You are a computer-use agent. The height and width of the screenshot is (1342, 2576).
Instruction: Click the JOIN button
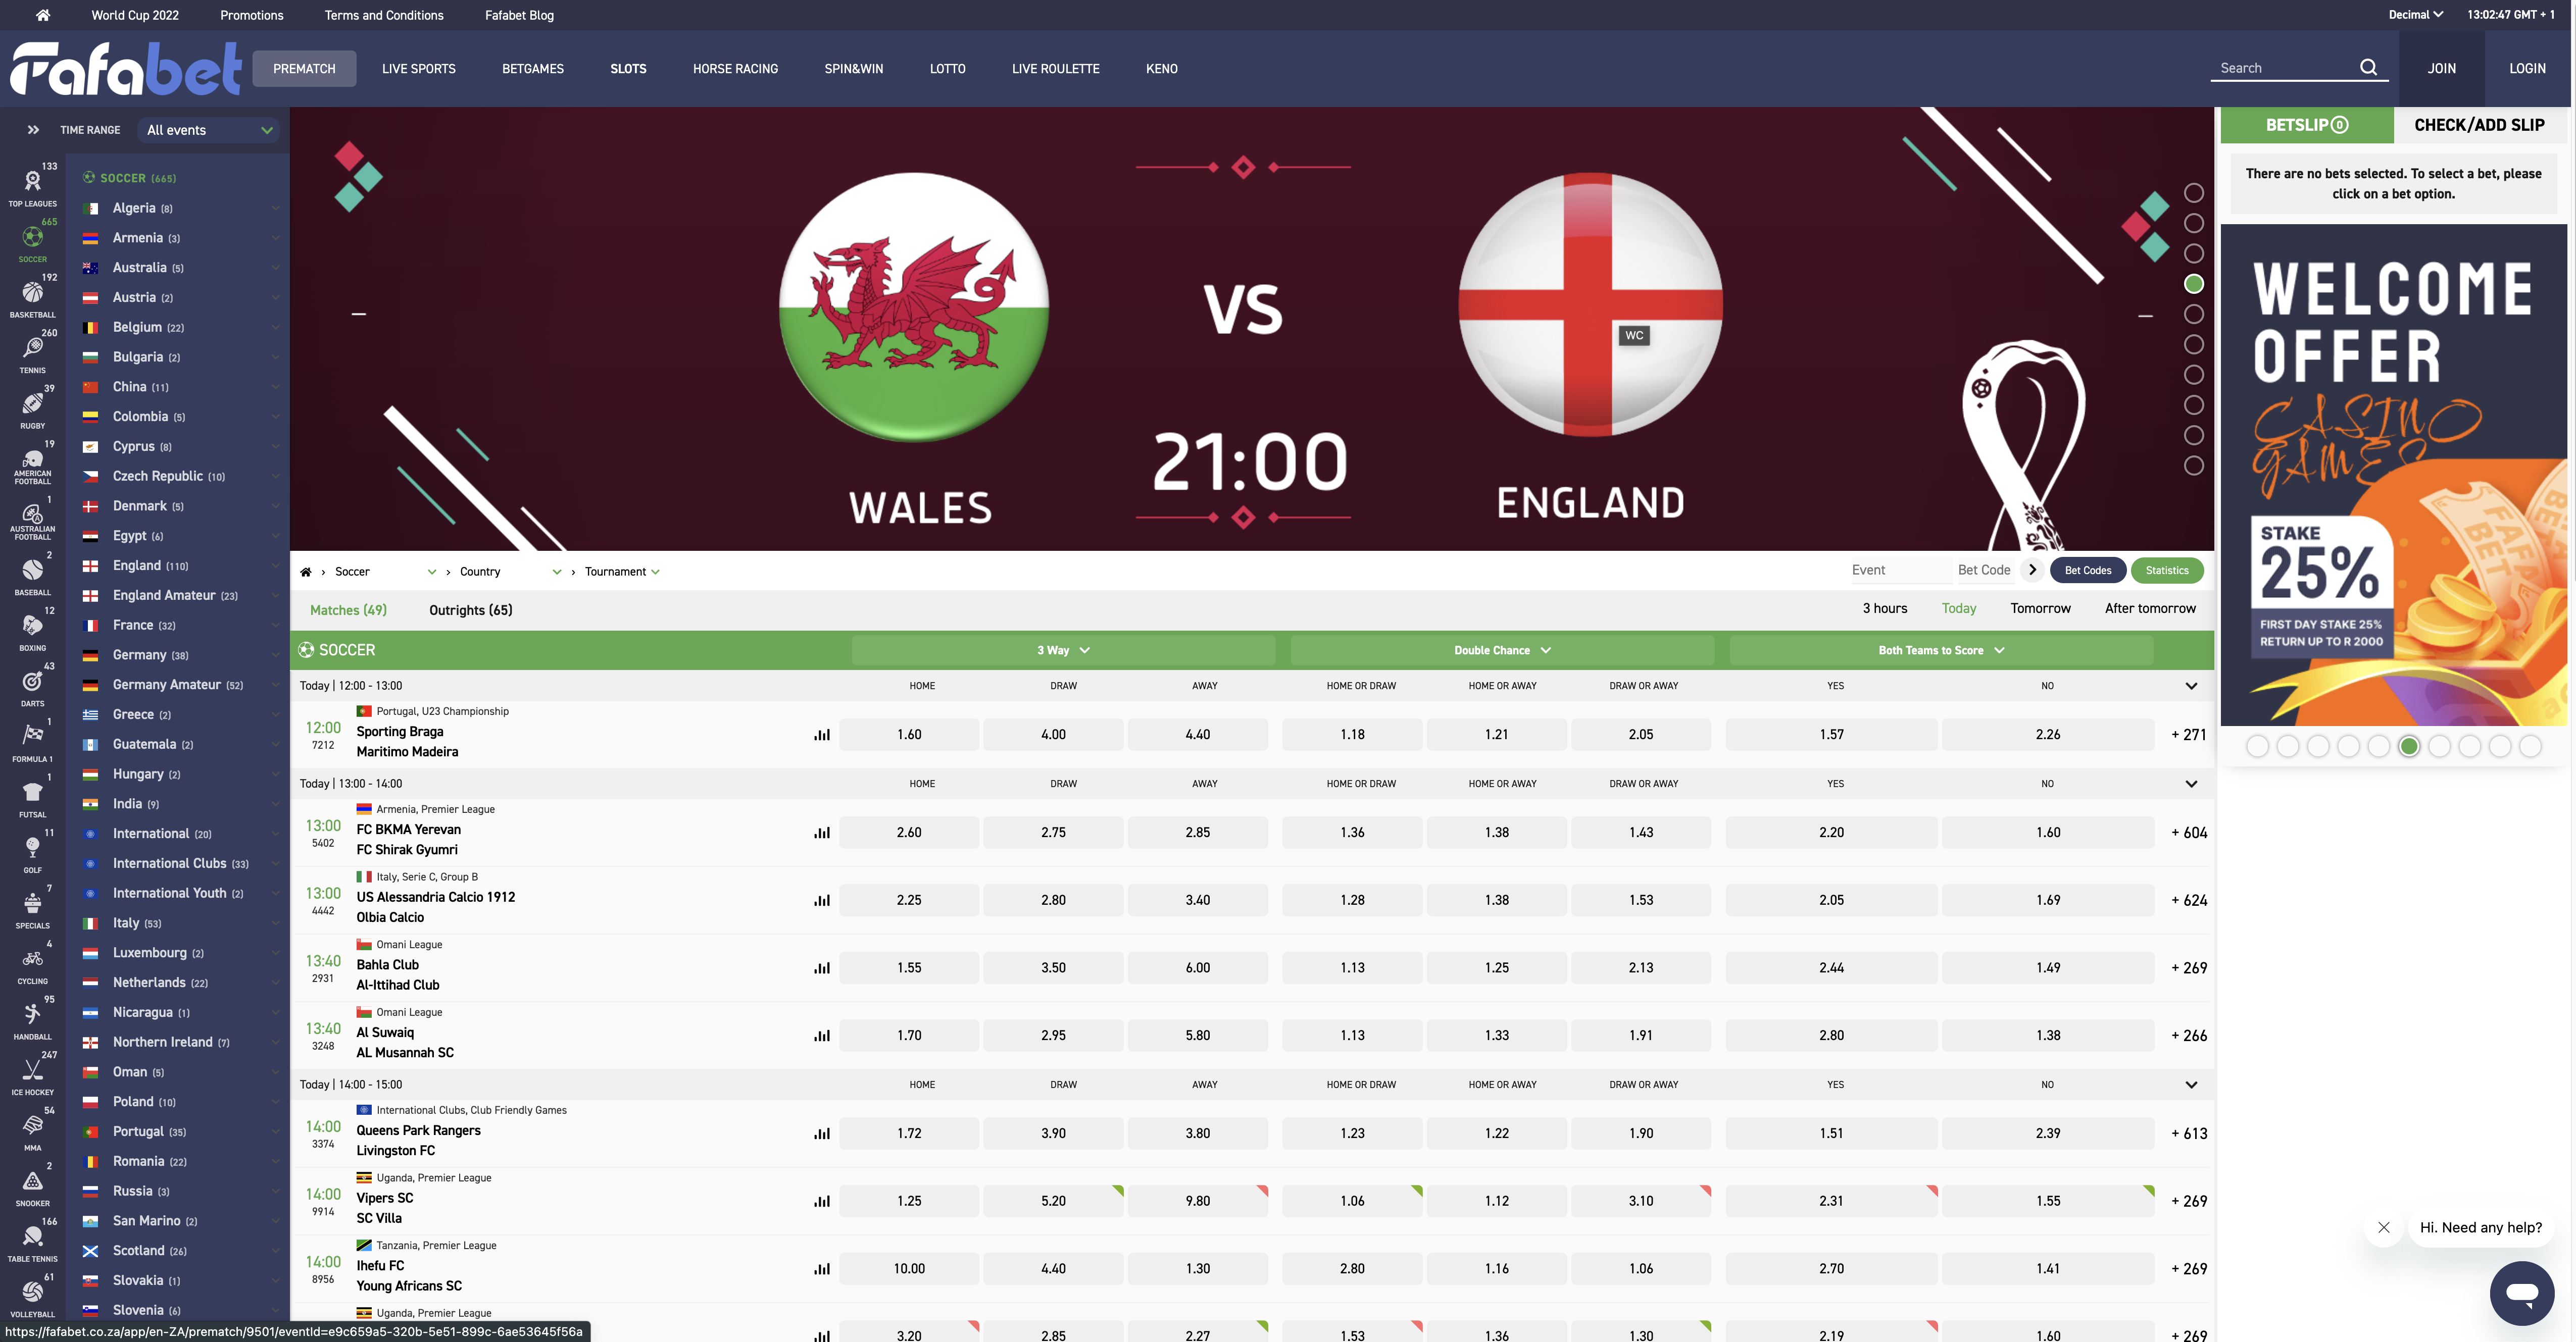coord(2441,69)
